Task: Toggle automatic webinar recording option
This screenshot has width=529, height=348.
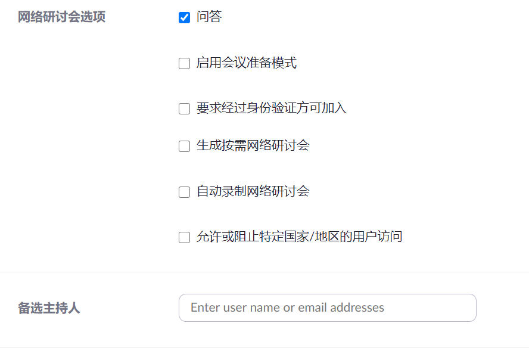Action: (184, 192)
